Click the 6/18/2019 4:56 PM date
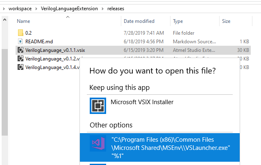This screenshot has width=261, height=165. 143,42
